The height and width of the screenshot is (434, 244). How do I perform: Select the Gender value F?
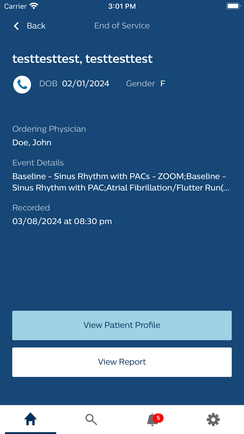coord(162,83)
